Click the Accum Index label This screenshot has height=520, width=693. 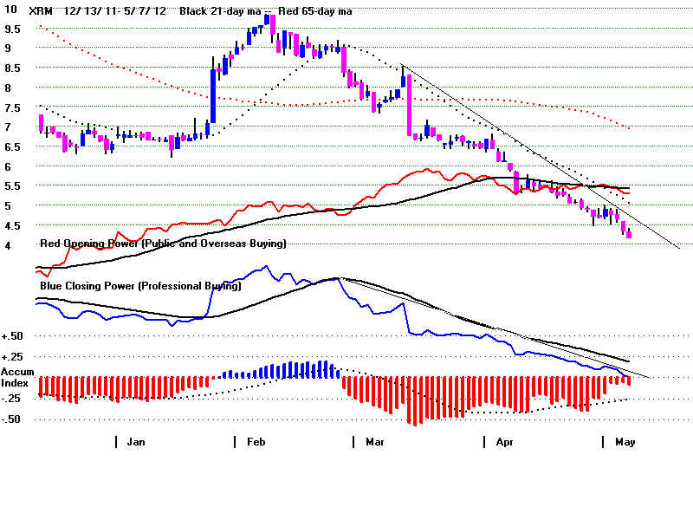pos(16,378)
